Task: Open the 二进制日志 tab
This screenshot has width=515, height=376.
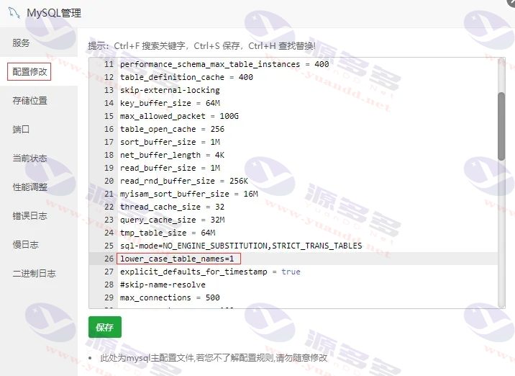Action: 34,274
